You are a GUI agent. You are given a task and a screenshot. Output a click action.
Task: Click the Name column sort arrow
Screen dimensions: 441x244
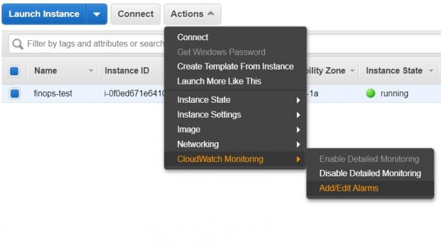(91, 71)
